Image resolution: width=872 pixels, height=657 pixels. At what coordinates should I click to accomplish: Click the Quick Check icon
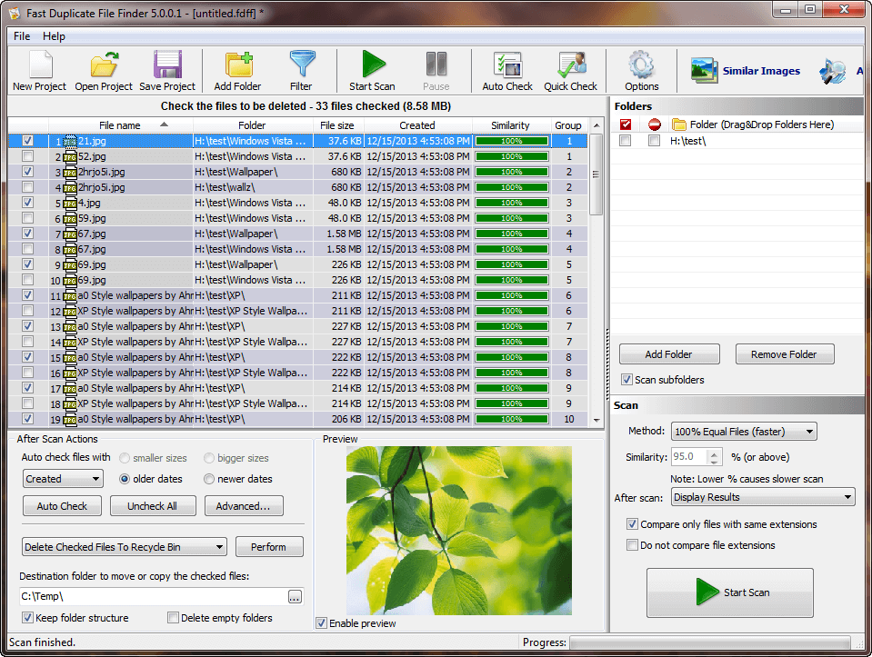(570, 70)
